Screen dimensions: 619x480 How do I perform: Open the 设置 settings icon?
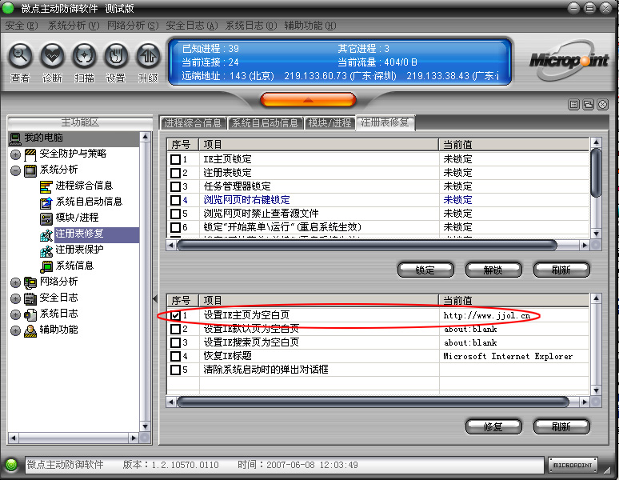tap(117, 56)
